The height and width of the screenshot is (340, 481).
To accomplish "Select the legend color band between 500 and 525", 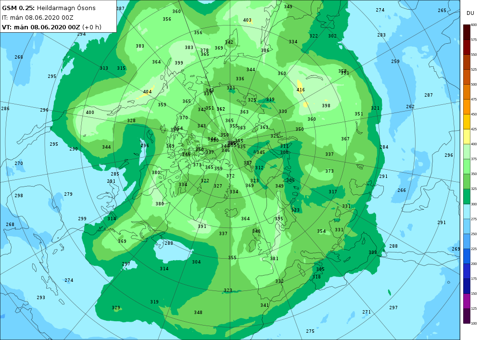I will (467, 77).
